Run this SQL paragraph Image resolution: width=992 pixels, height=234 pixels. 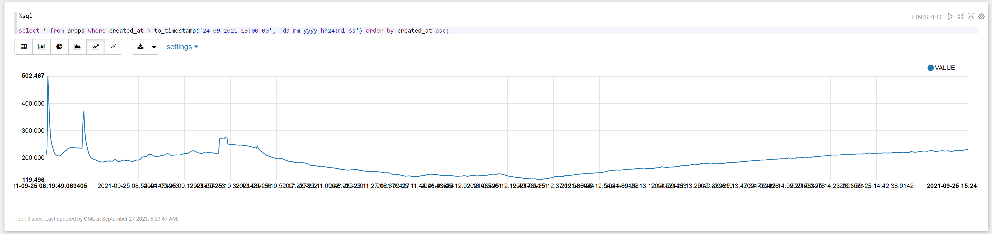[x=950, y=17]
